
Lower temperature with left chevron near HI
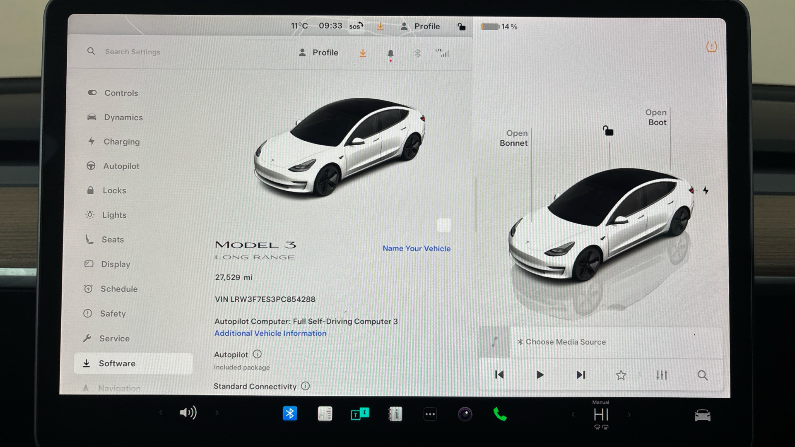573,414
